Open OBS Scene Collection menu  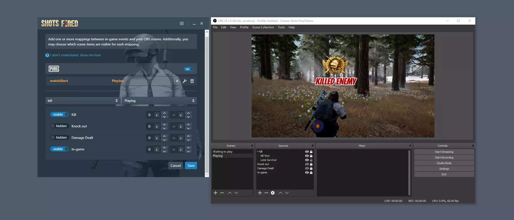[263, 27]
